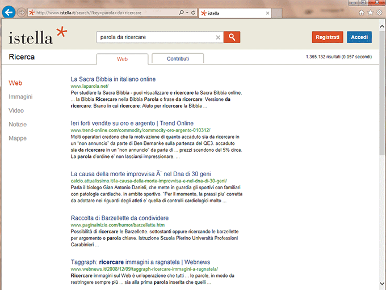Open browser home page icon
The image size is (386, 290).
(x=362, y=12)
